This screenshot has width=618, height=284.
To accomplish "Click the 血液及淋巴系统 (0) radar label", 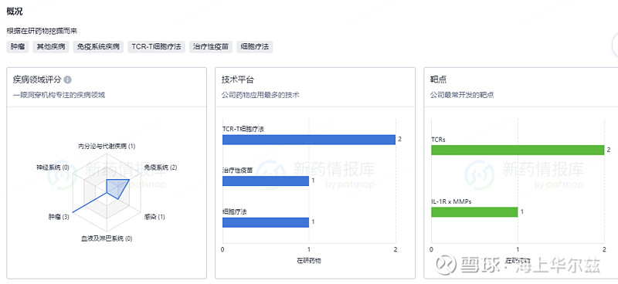I will [107, 238].
